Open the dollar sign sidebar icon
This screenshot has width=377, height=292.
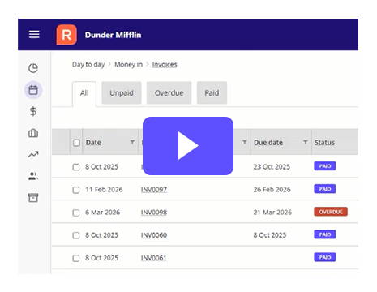click(33, 111)
